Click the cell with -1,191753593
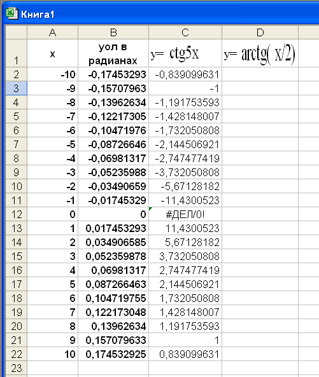 (x=185, y=102)
